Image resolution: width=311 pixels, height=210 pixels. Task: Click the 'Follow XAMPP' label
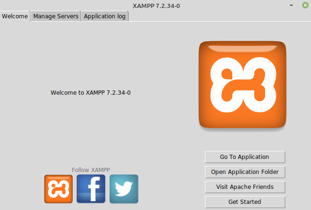pyautogui.click(x=91, y=170)
